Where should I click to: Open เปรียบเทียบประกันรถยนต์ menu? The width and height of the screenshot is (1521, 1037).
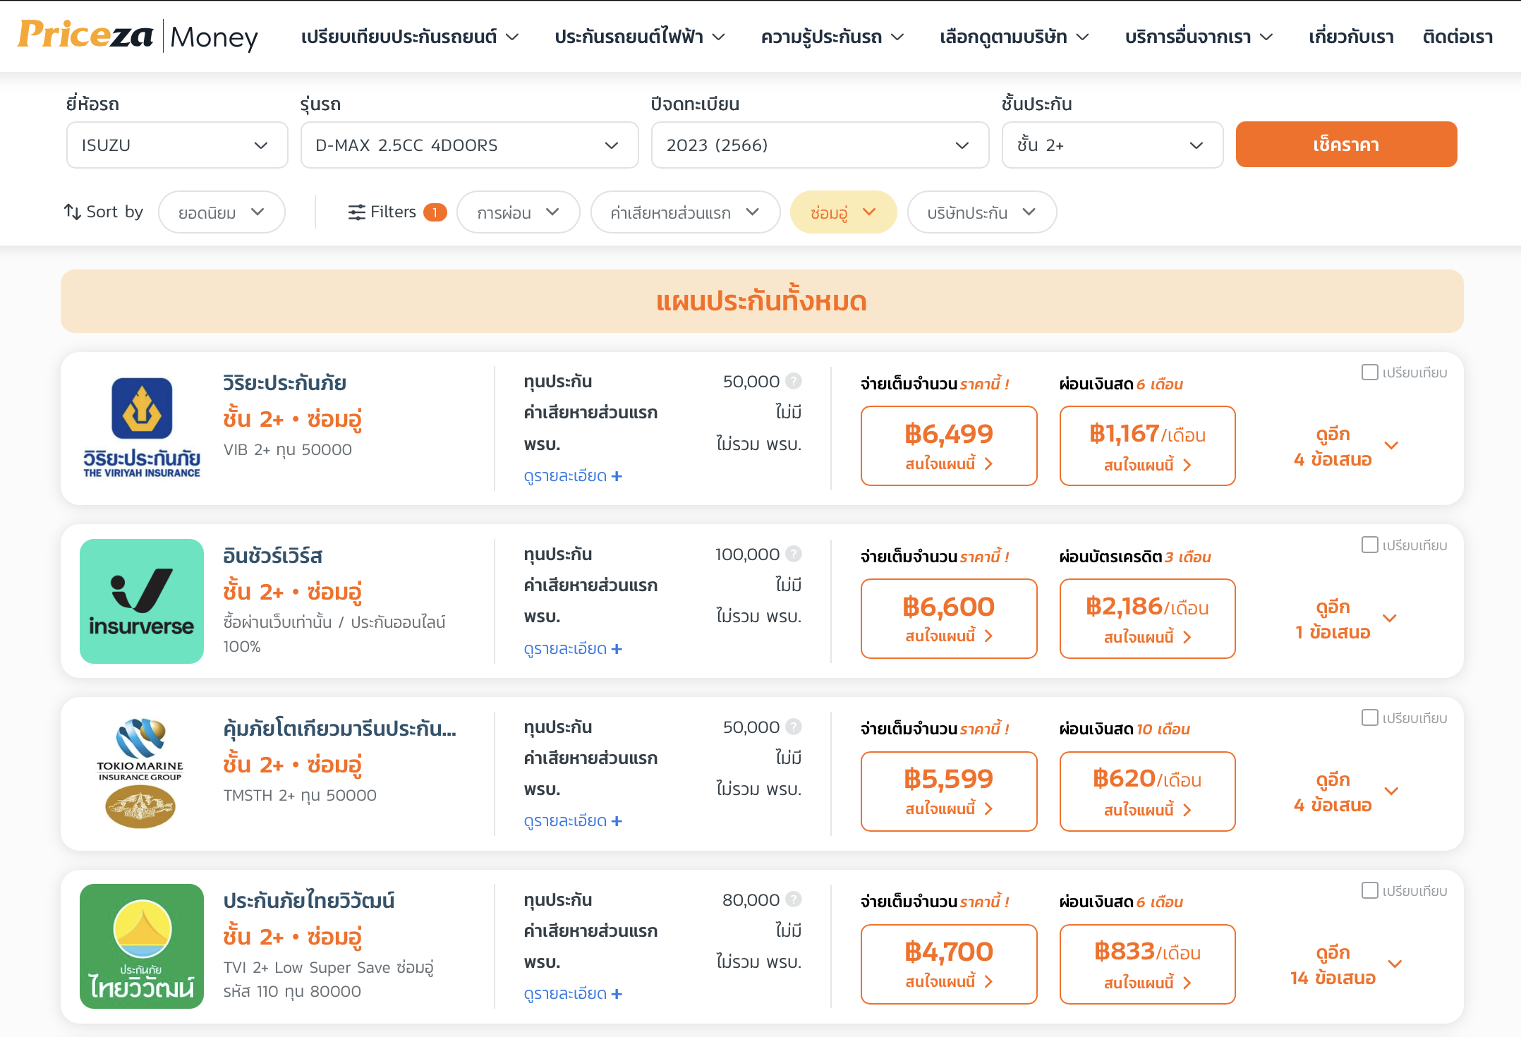point(410,37)
